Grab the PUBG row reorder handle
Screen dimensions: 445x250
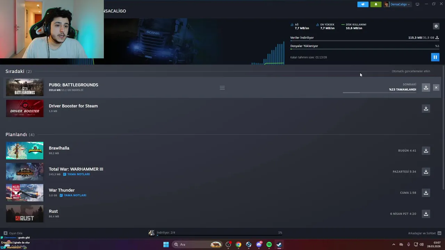222,87
